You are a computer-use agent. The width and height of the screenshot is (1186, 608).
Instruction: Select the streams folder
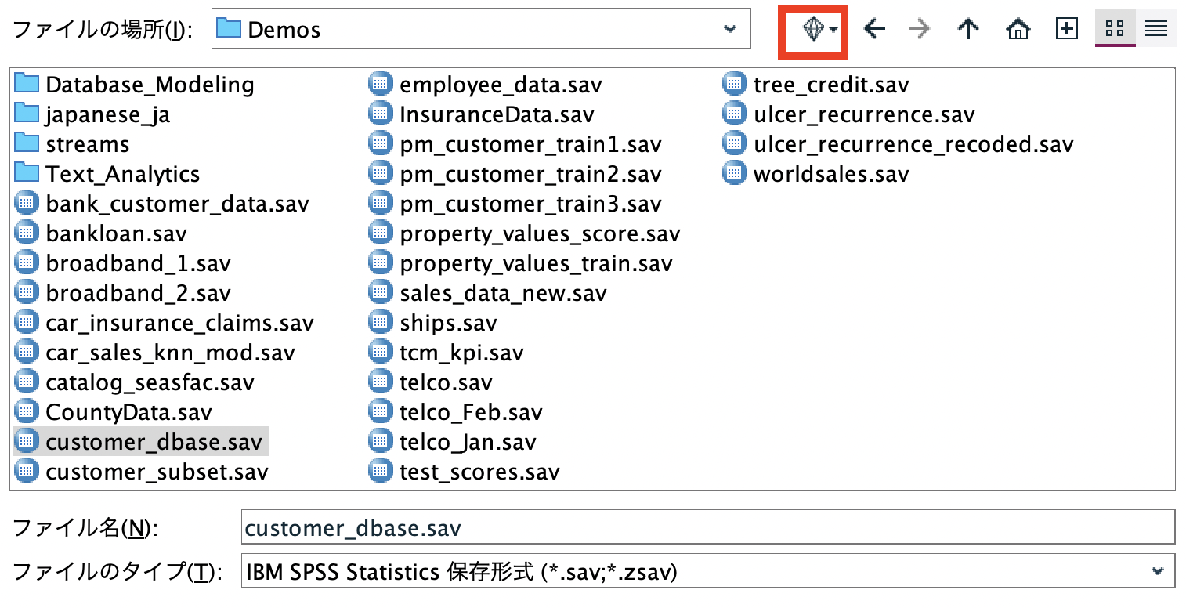pyautogui.click(x=72, y=144)
